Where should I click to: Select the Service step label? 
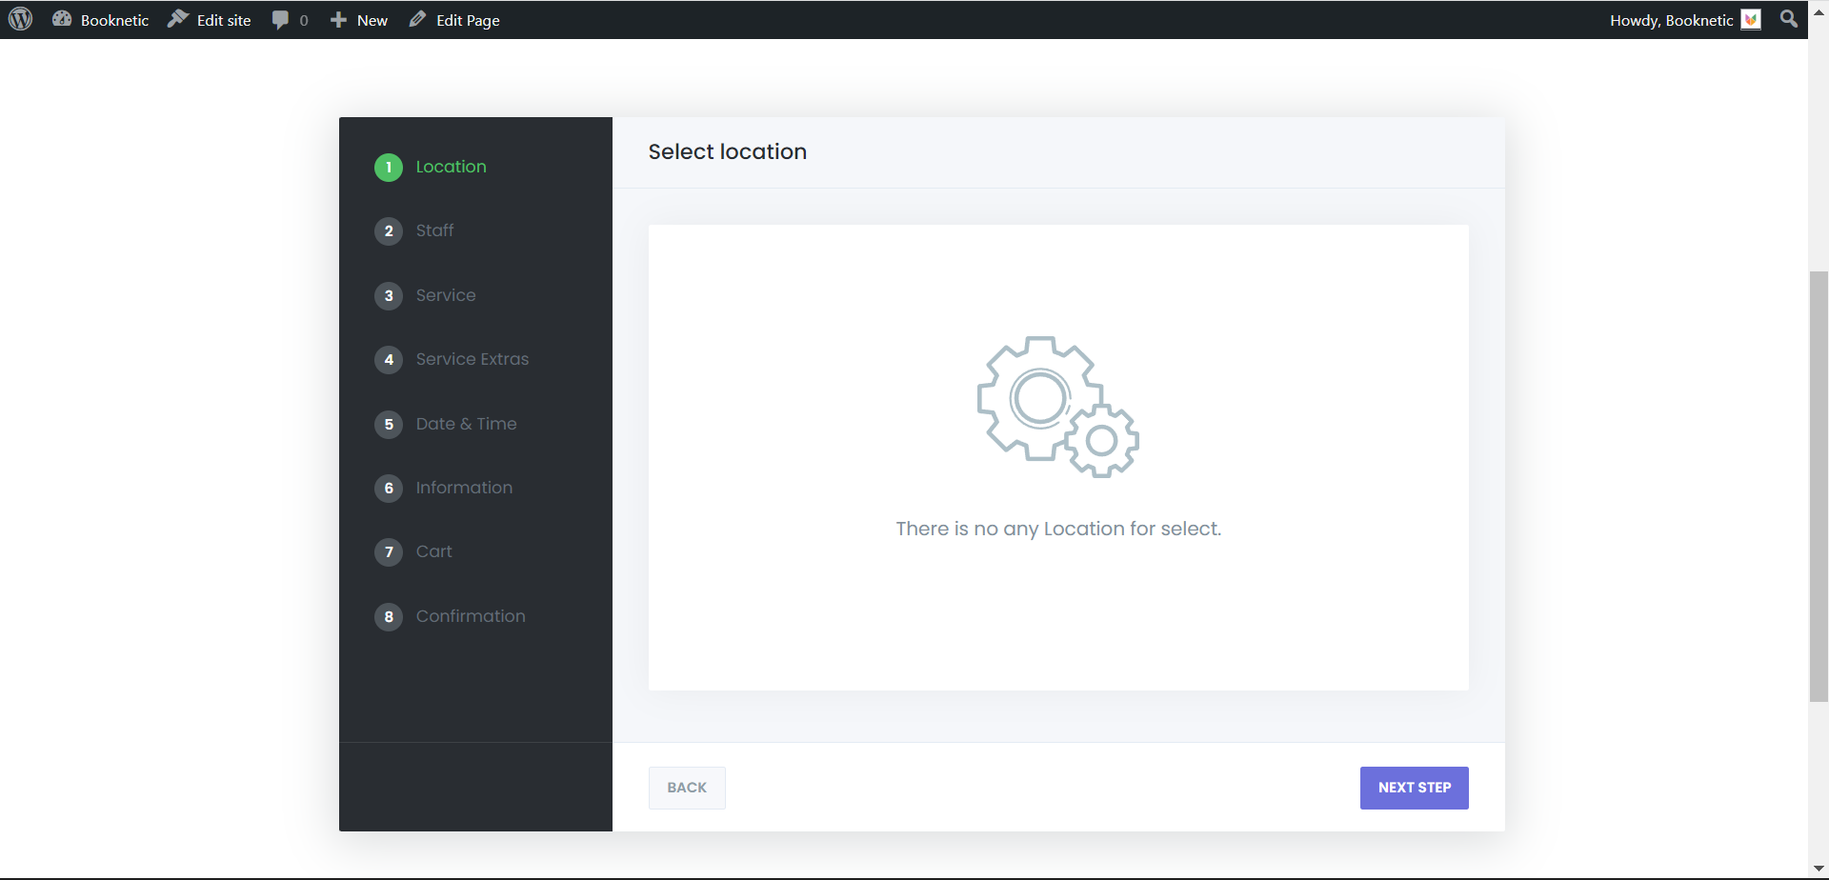click(x=446, y=295)
